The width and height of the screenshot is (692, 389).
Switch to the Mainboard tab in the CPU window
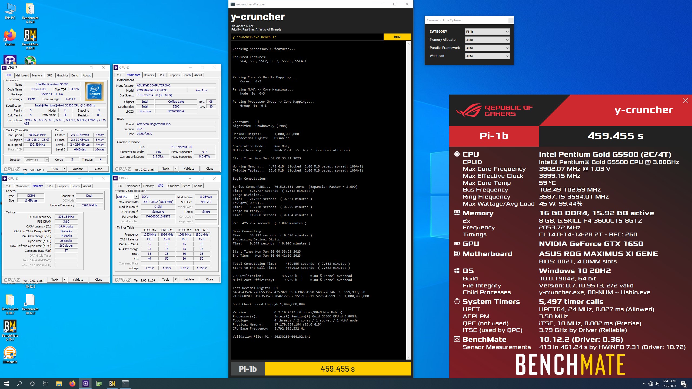pos(22,75)
